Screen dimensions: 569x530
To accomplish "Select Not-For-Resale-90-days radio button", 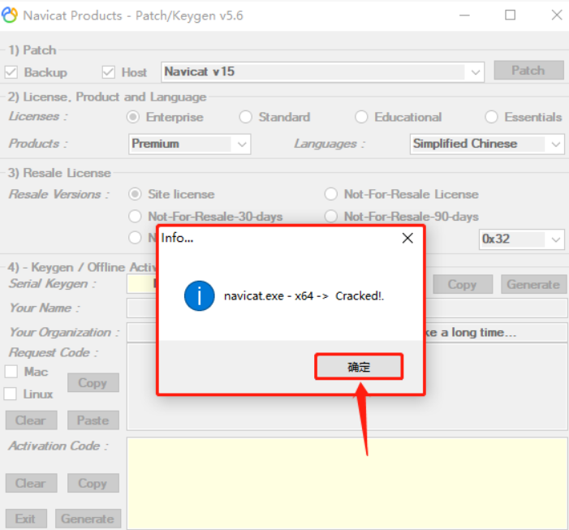I will pos(330,217).
